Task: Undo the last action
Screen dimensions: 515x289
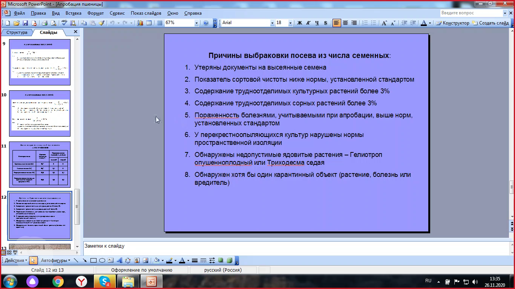Action: [x=112, y=23]
